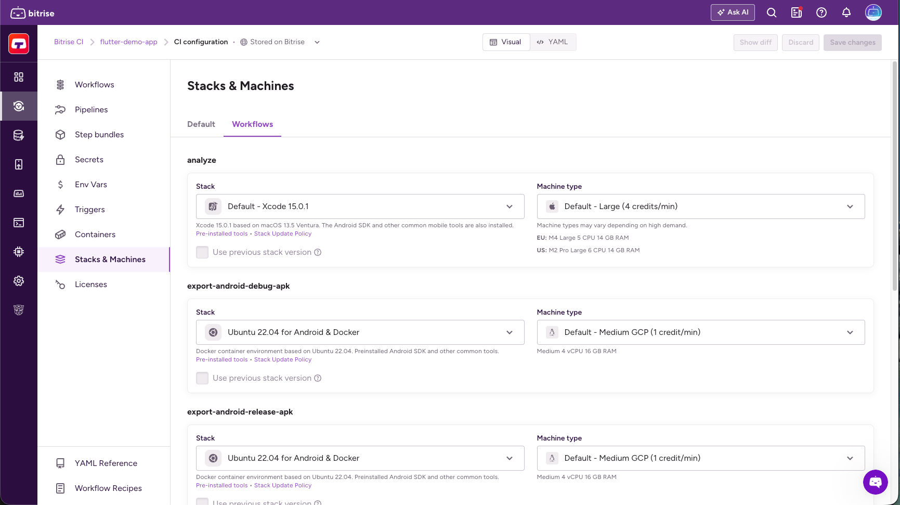Open the release management phone icon
The image size is (900, 505).
point(19,164)
